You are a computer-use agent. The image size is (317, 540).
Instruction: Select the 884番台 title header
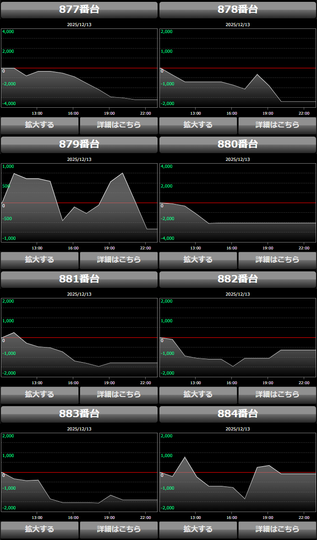coord(238,414)
